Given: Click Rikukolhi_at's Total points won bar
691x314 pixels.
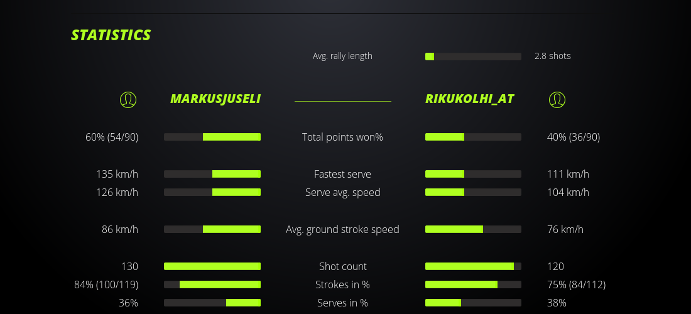Looking at the screenshot, I should point(473,137).
